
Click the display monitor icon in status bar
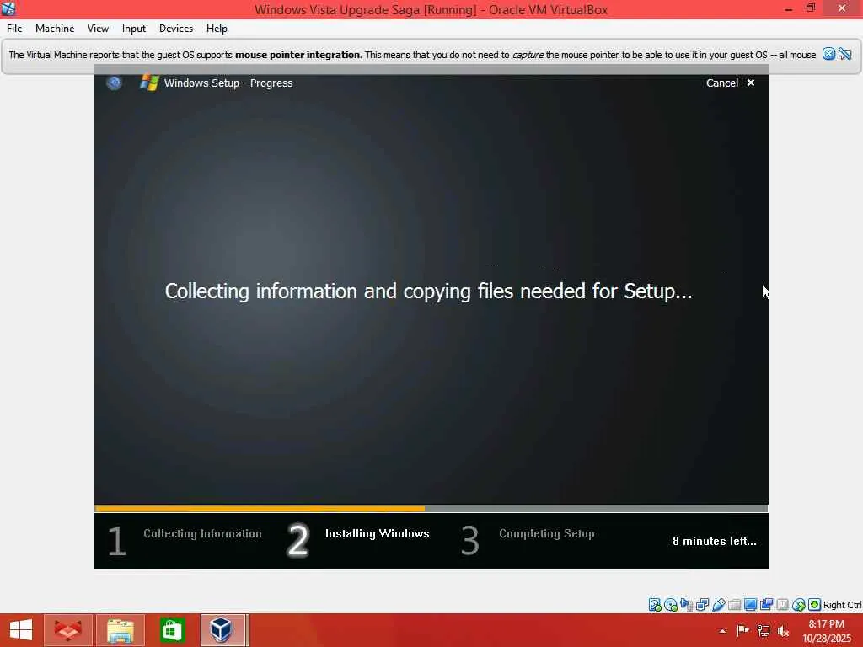tap(750, 605)
